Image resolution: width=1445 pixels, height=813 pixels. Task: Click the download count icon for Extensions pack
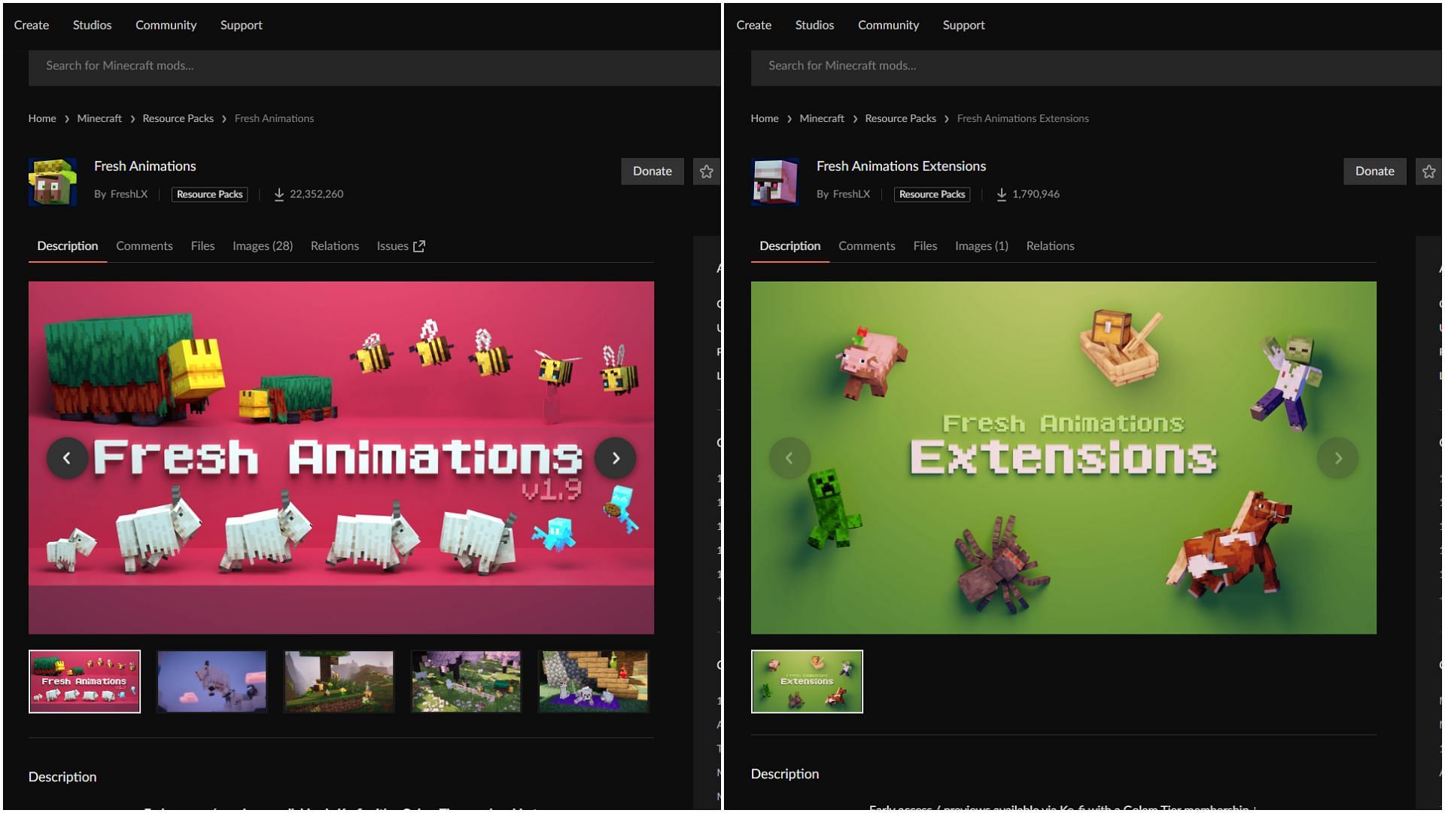pos(1000,194)
